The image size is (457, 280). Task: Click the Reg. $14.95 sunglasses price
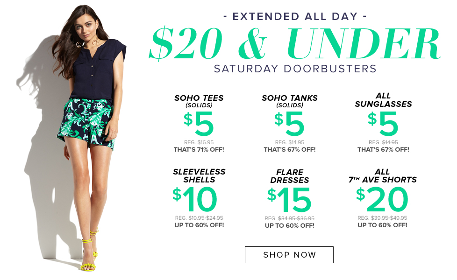pyautogui.click(x=383, y=142)
